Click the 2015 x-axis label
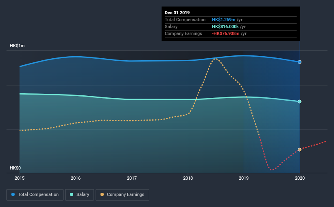This screenshot has width=334, height=207. click(x=20, y=178)
